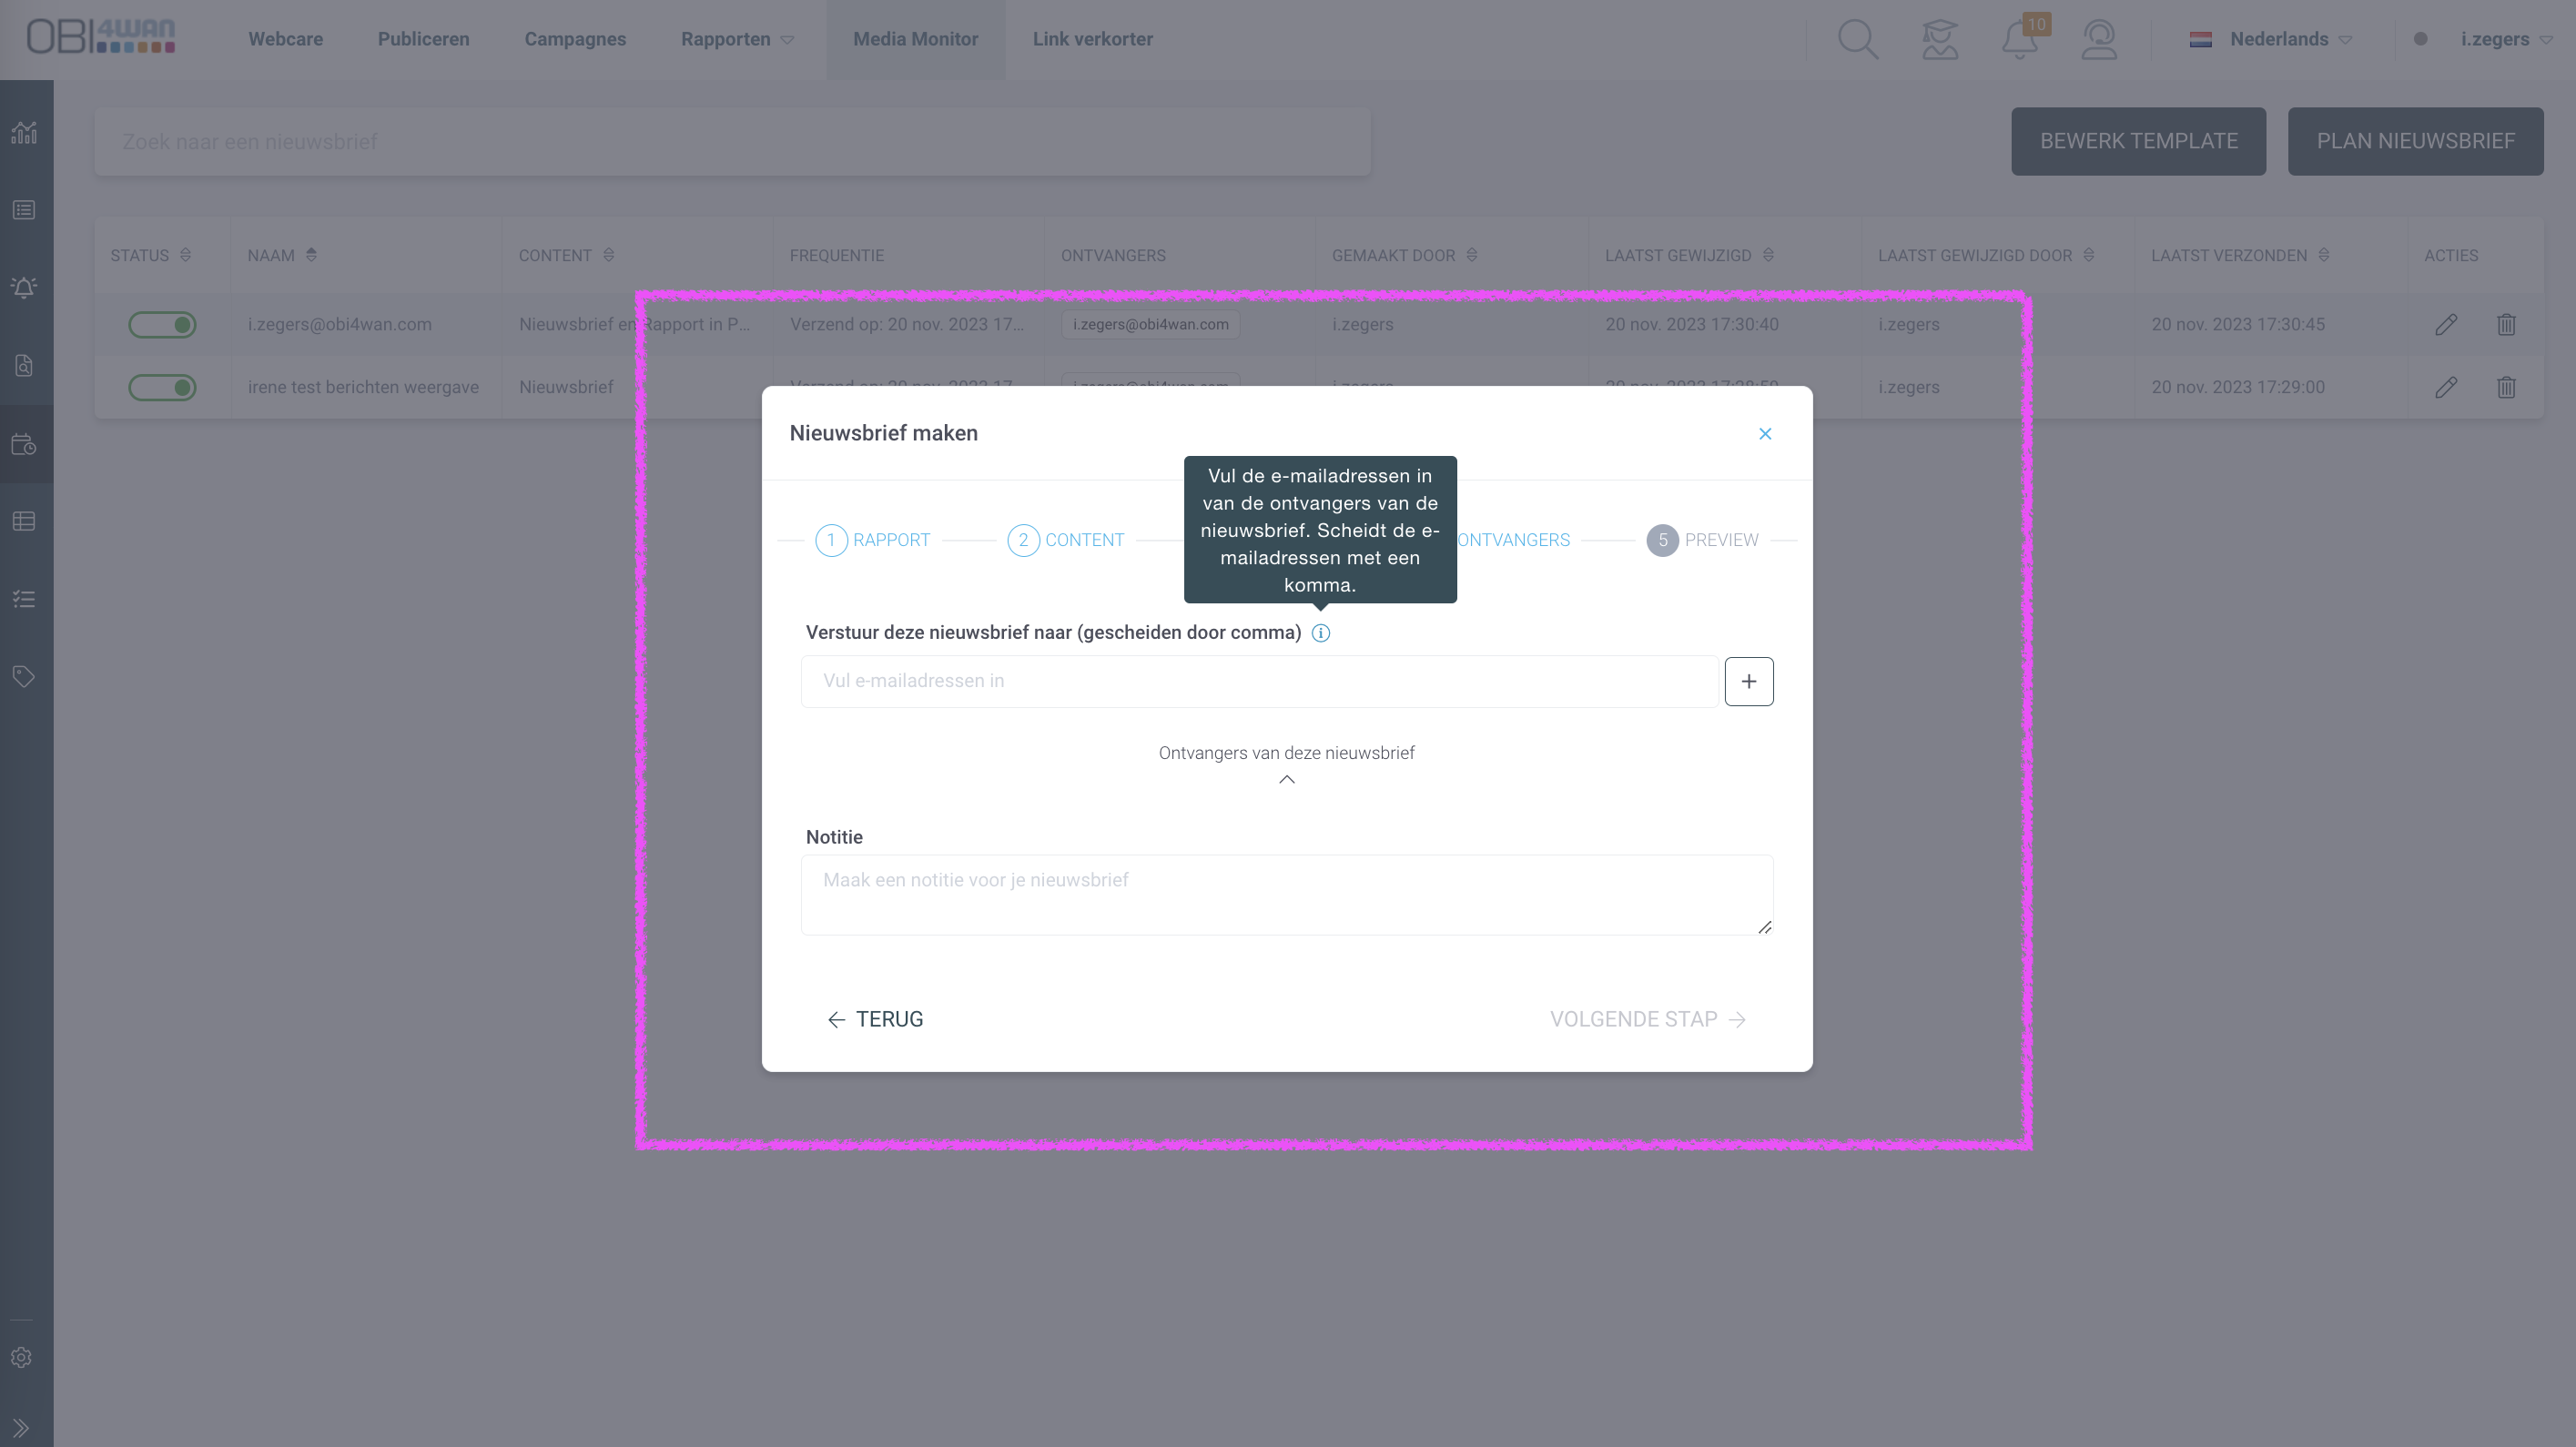Expand the sidebar with double chevron

pyautogui.click(x=21, y=1428)
